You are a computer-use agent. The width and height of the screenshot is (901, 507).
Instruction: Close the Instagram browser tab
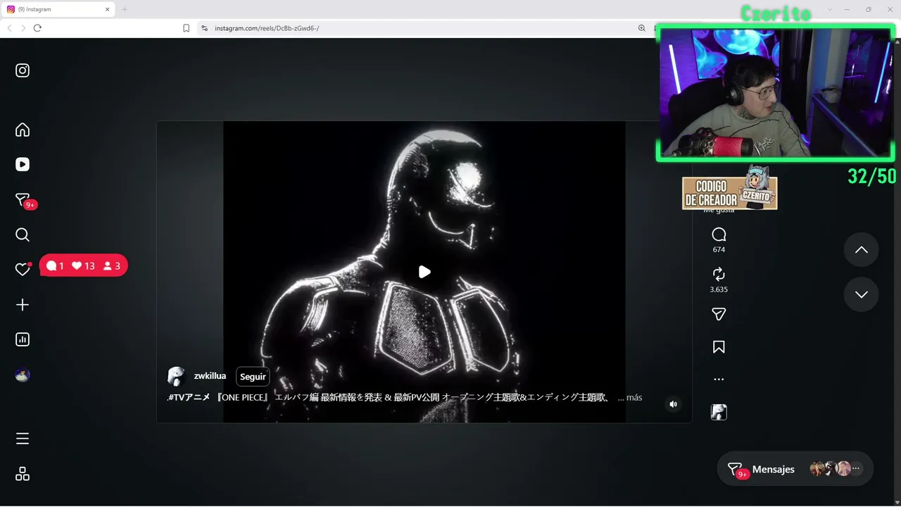(x=108, y=9)
